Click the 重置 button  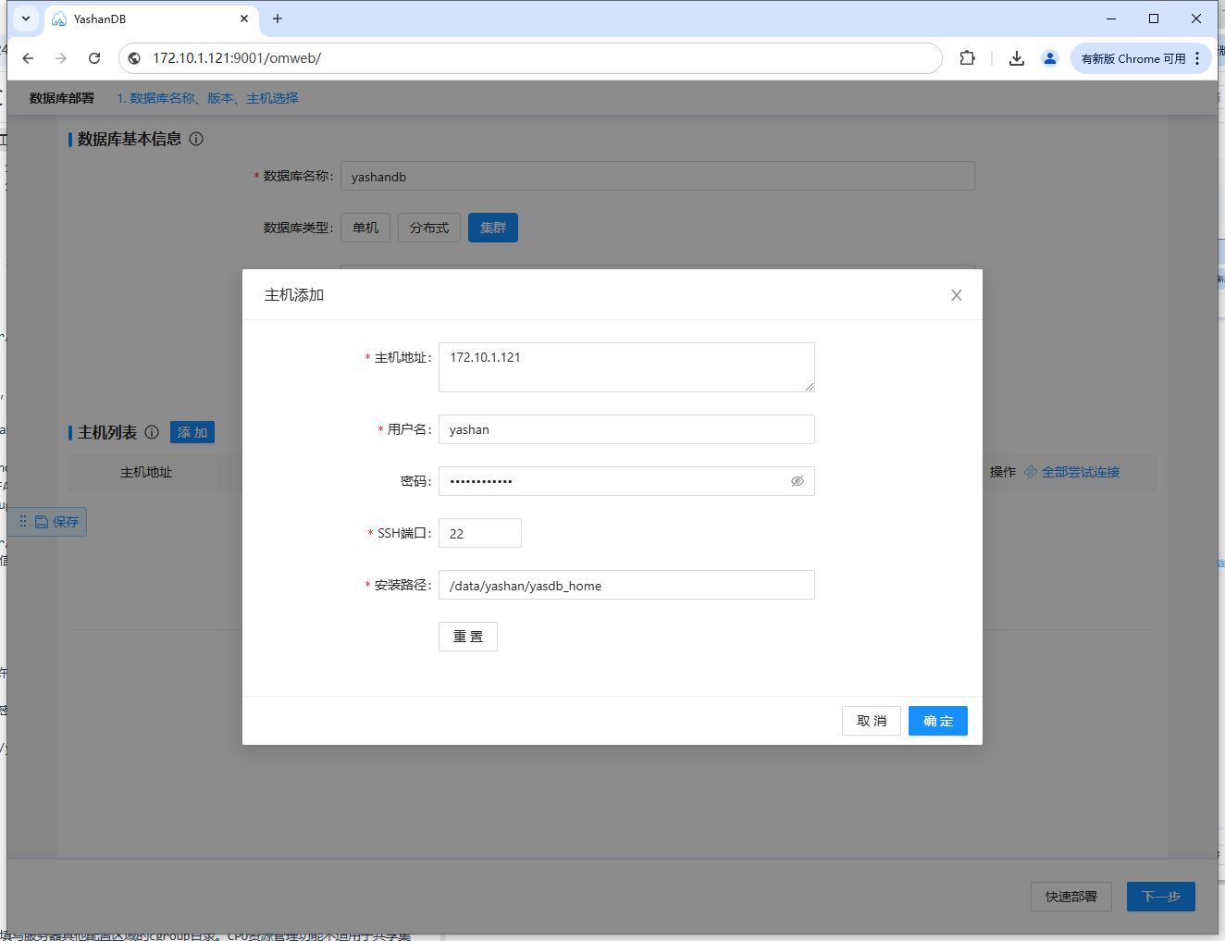pyautogui.click(x=468, y=637)
